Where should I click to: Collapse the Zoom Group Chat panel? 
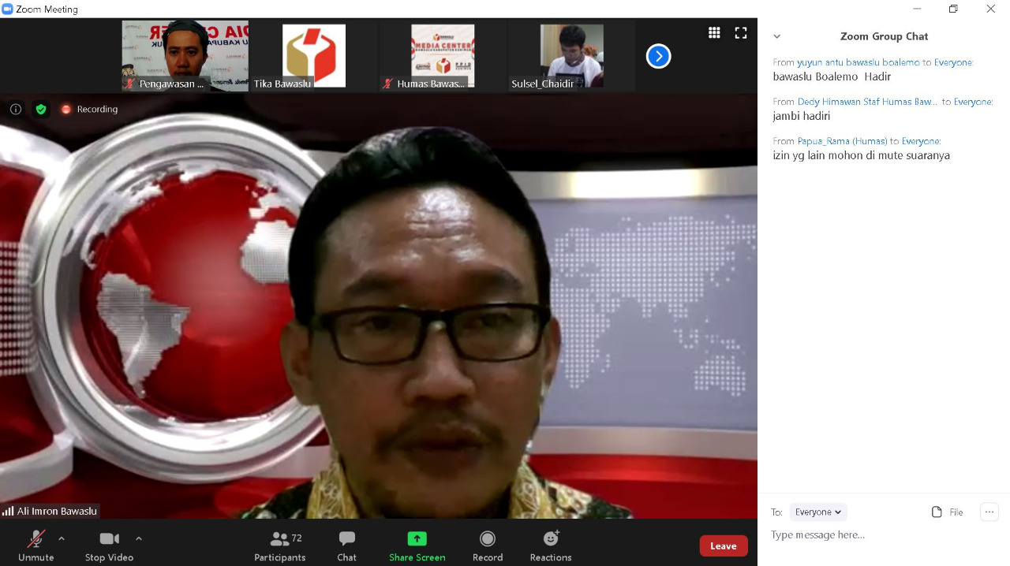click(x=776, y=36)
